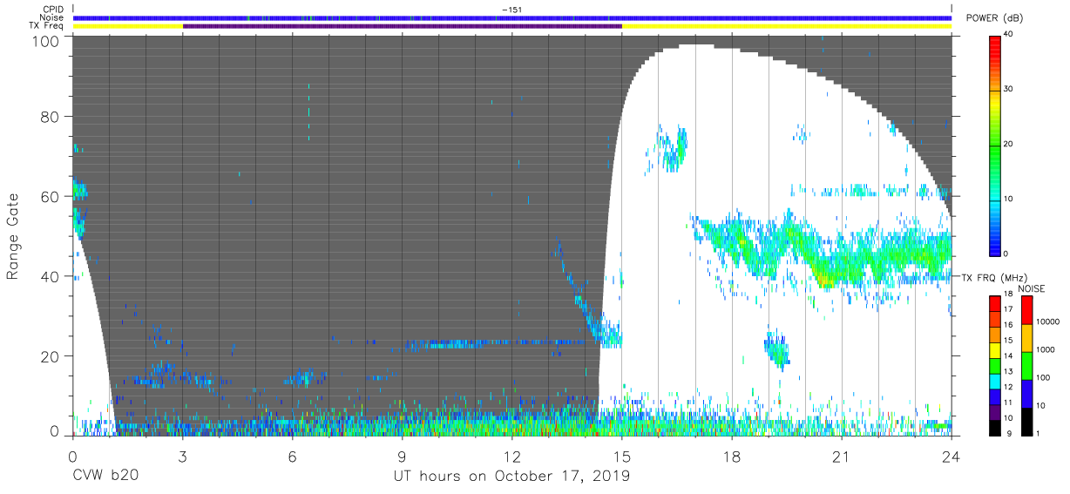
Task: Click the CPID label at top left
Action: coord(51,10)
